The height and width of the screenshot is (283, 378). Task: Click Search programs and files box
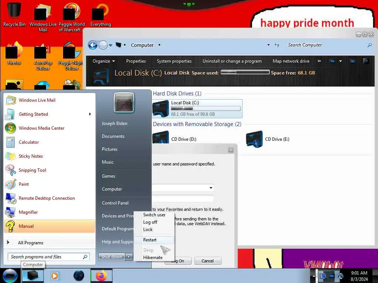click(x=48, y=257)
